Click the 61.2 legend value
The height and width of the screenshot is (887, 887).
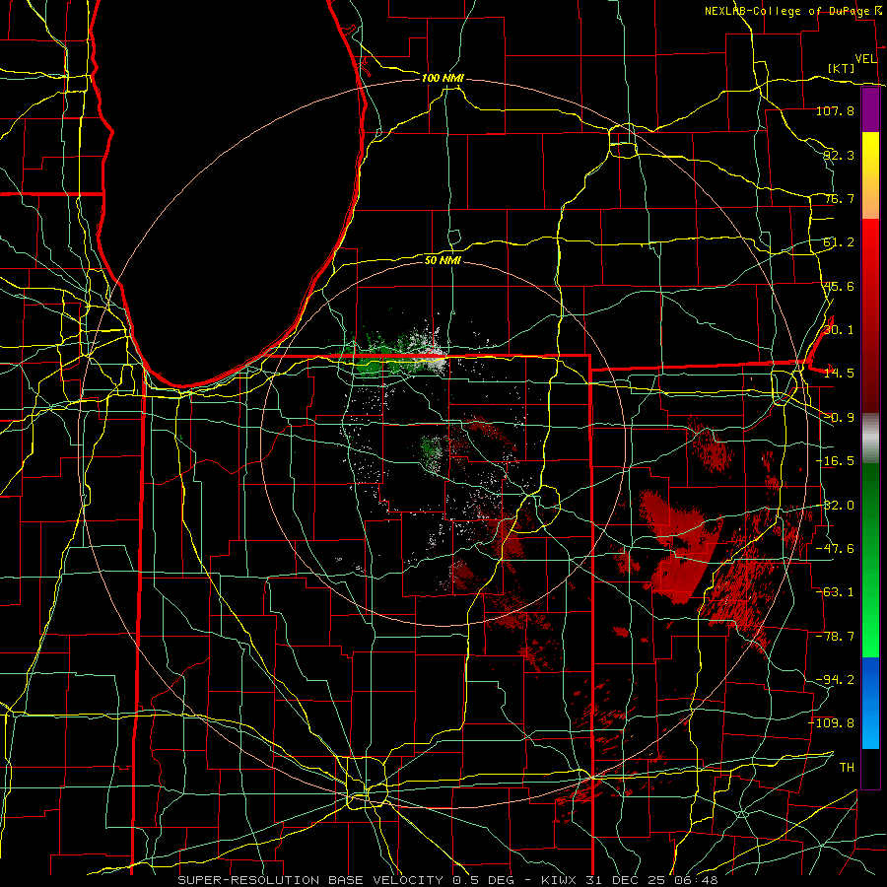(839, 242)
